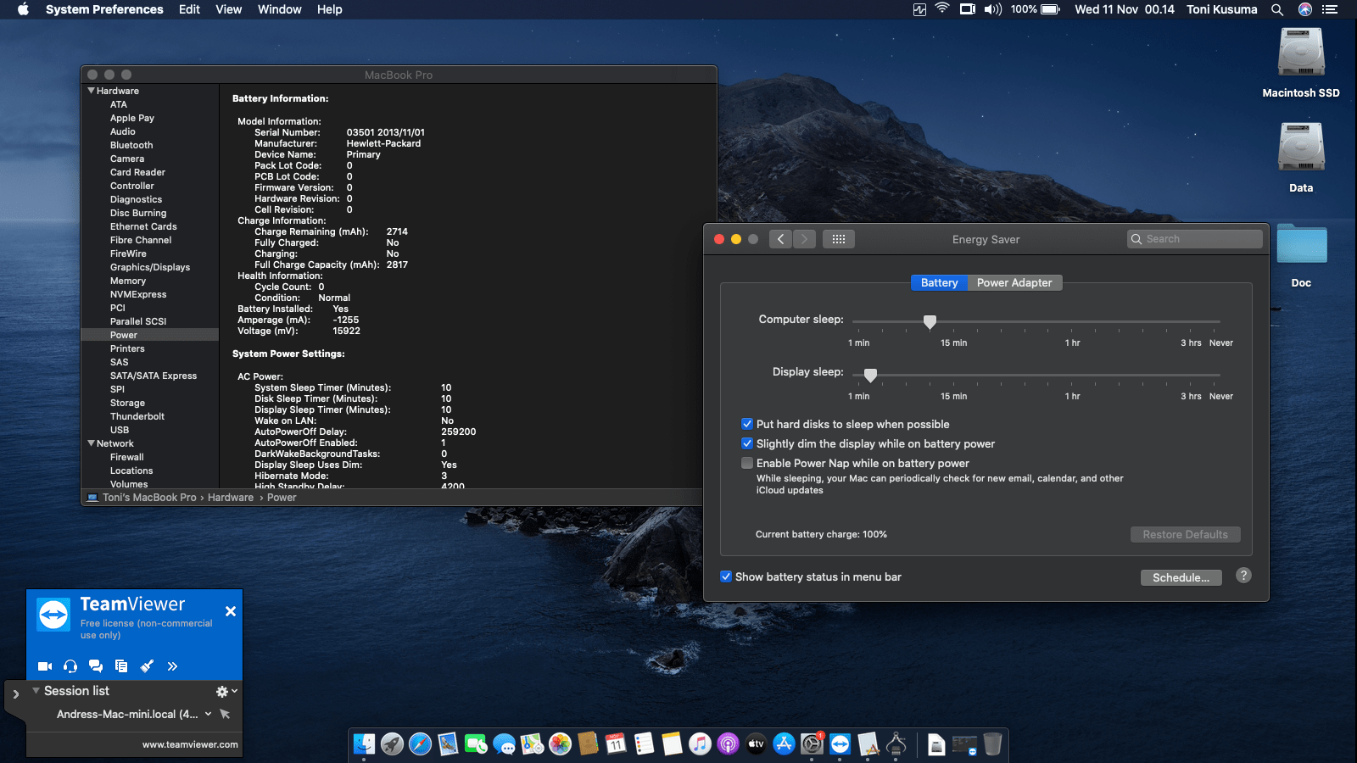Select the TeamViewer whiteboard brush icon

click(147, 666)
